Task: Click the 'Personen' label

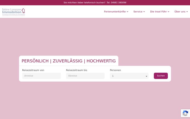Action: coord(115,70)
